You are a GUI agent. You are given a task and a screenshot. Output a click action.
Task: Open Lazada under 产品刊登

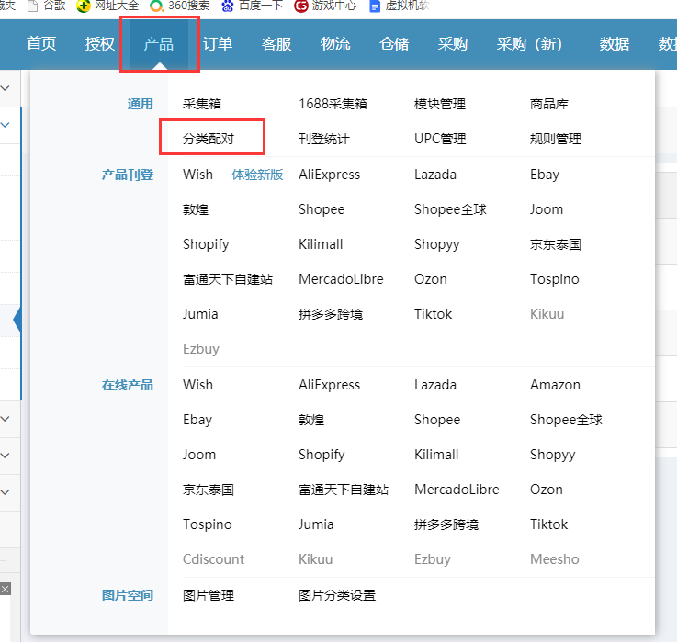(435, 175)
